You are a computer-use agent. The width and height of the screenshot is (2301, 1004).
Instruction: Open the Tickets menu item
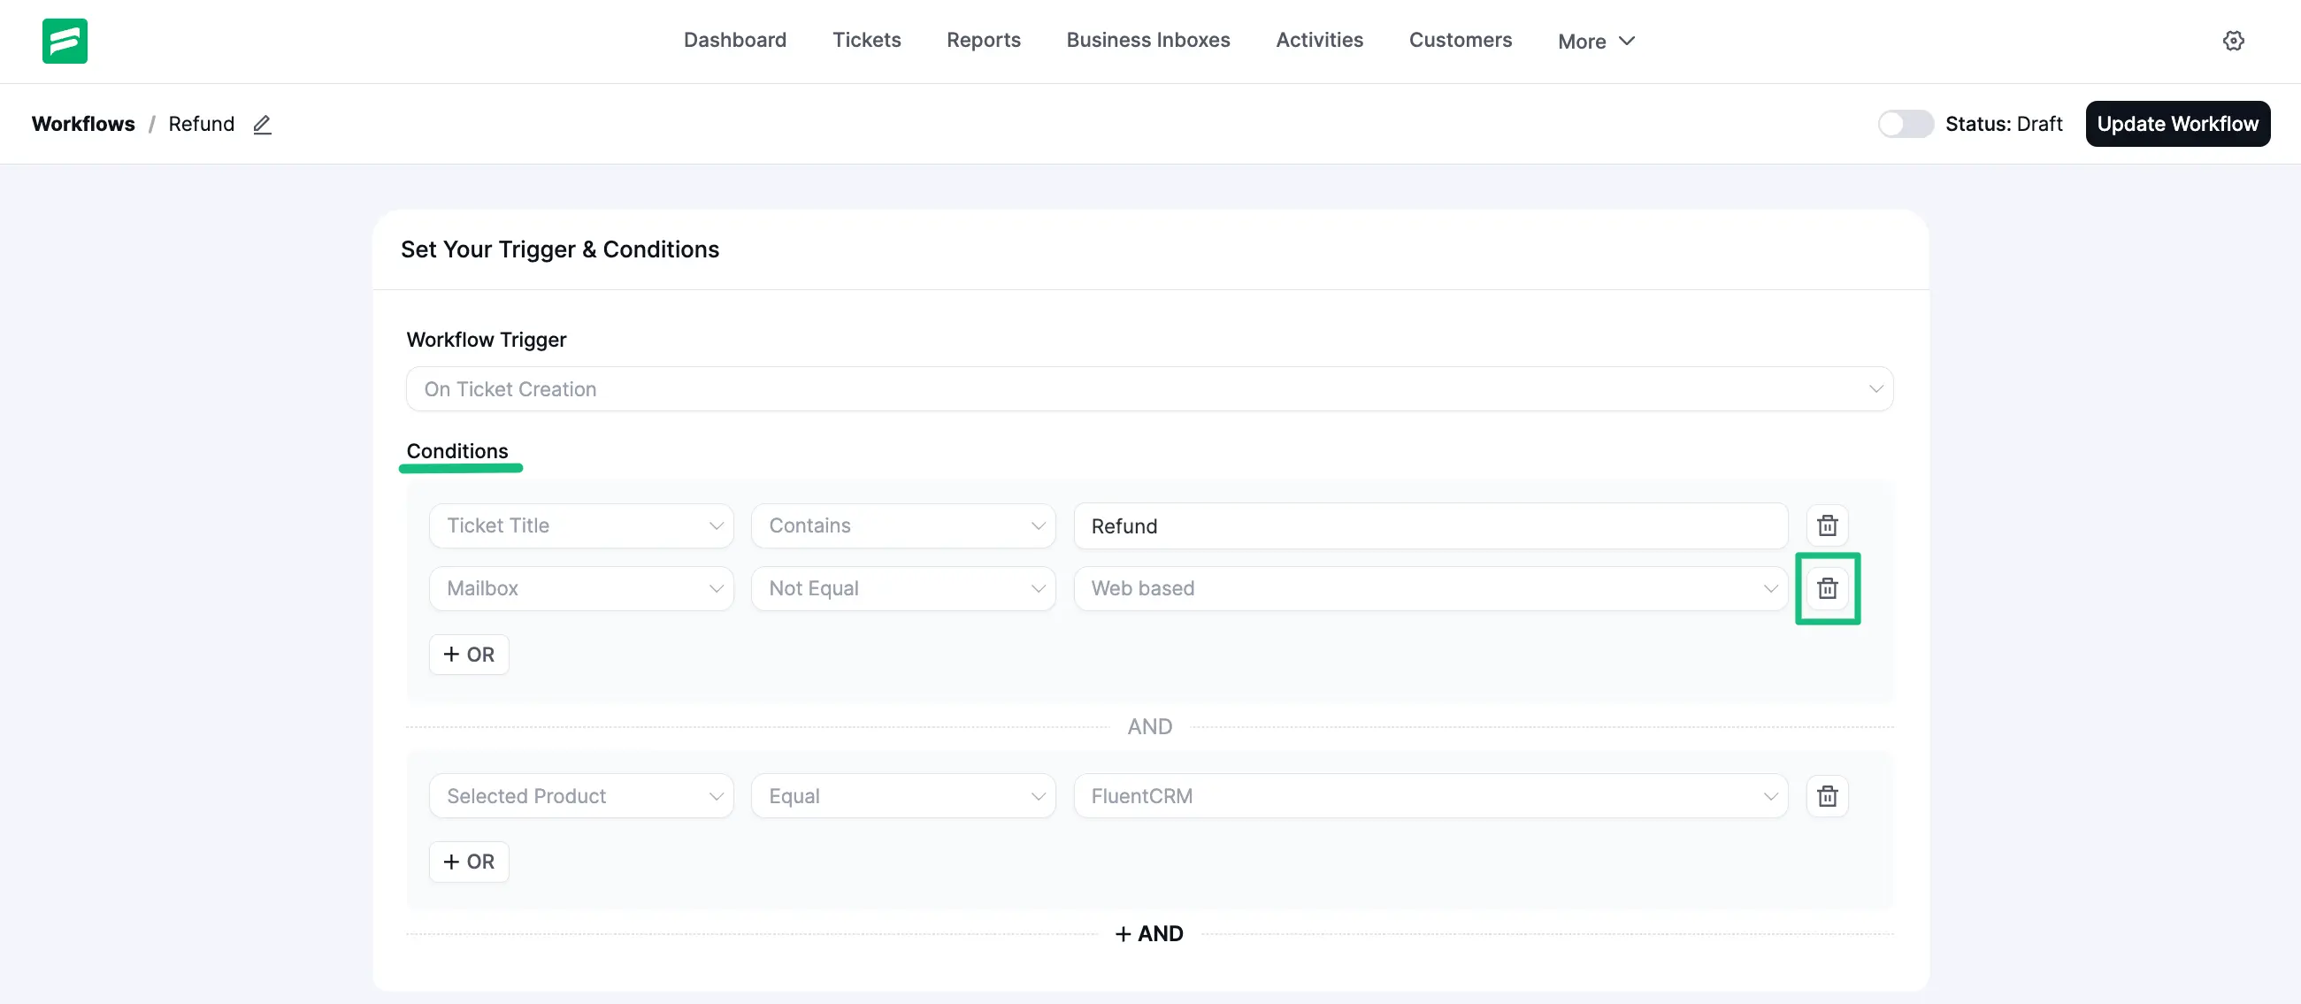click(865, 40)
